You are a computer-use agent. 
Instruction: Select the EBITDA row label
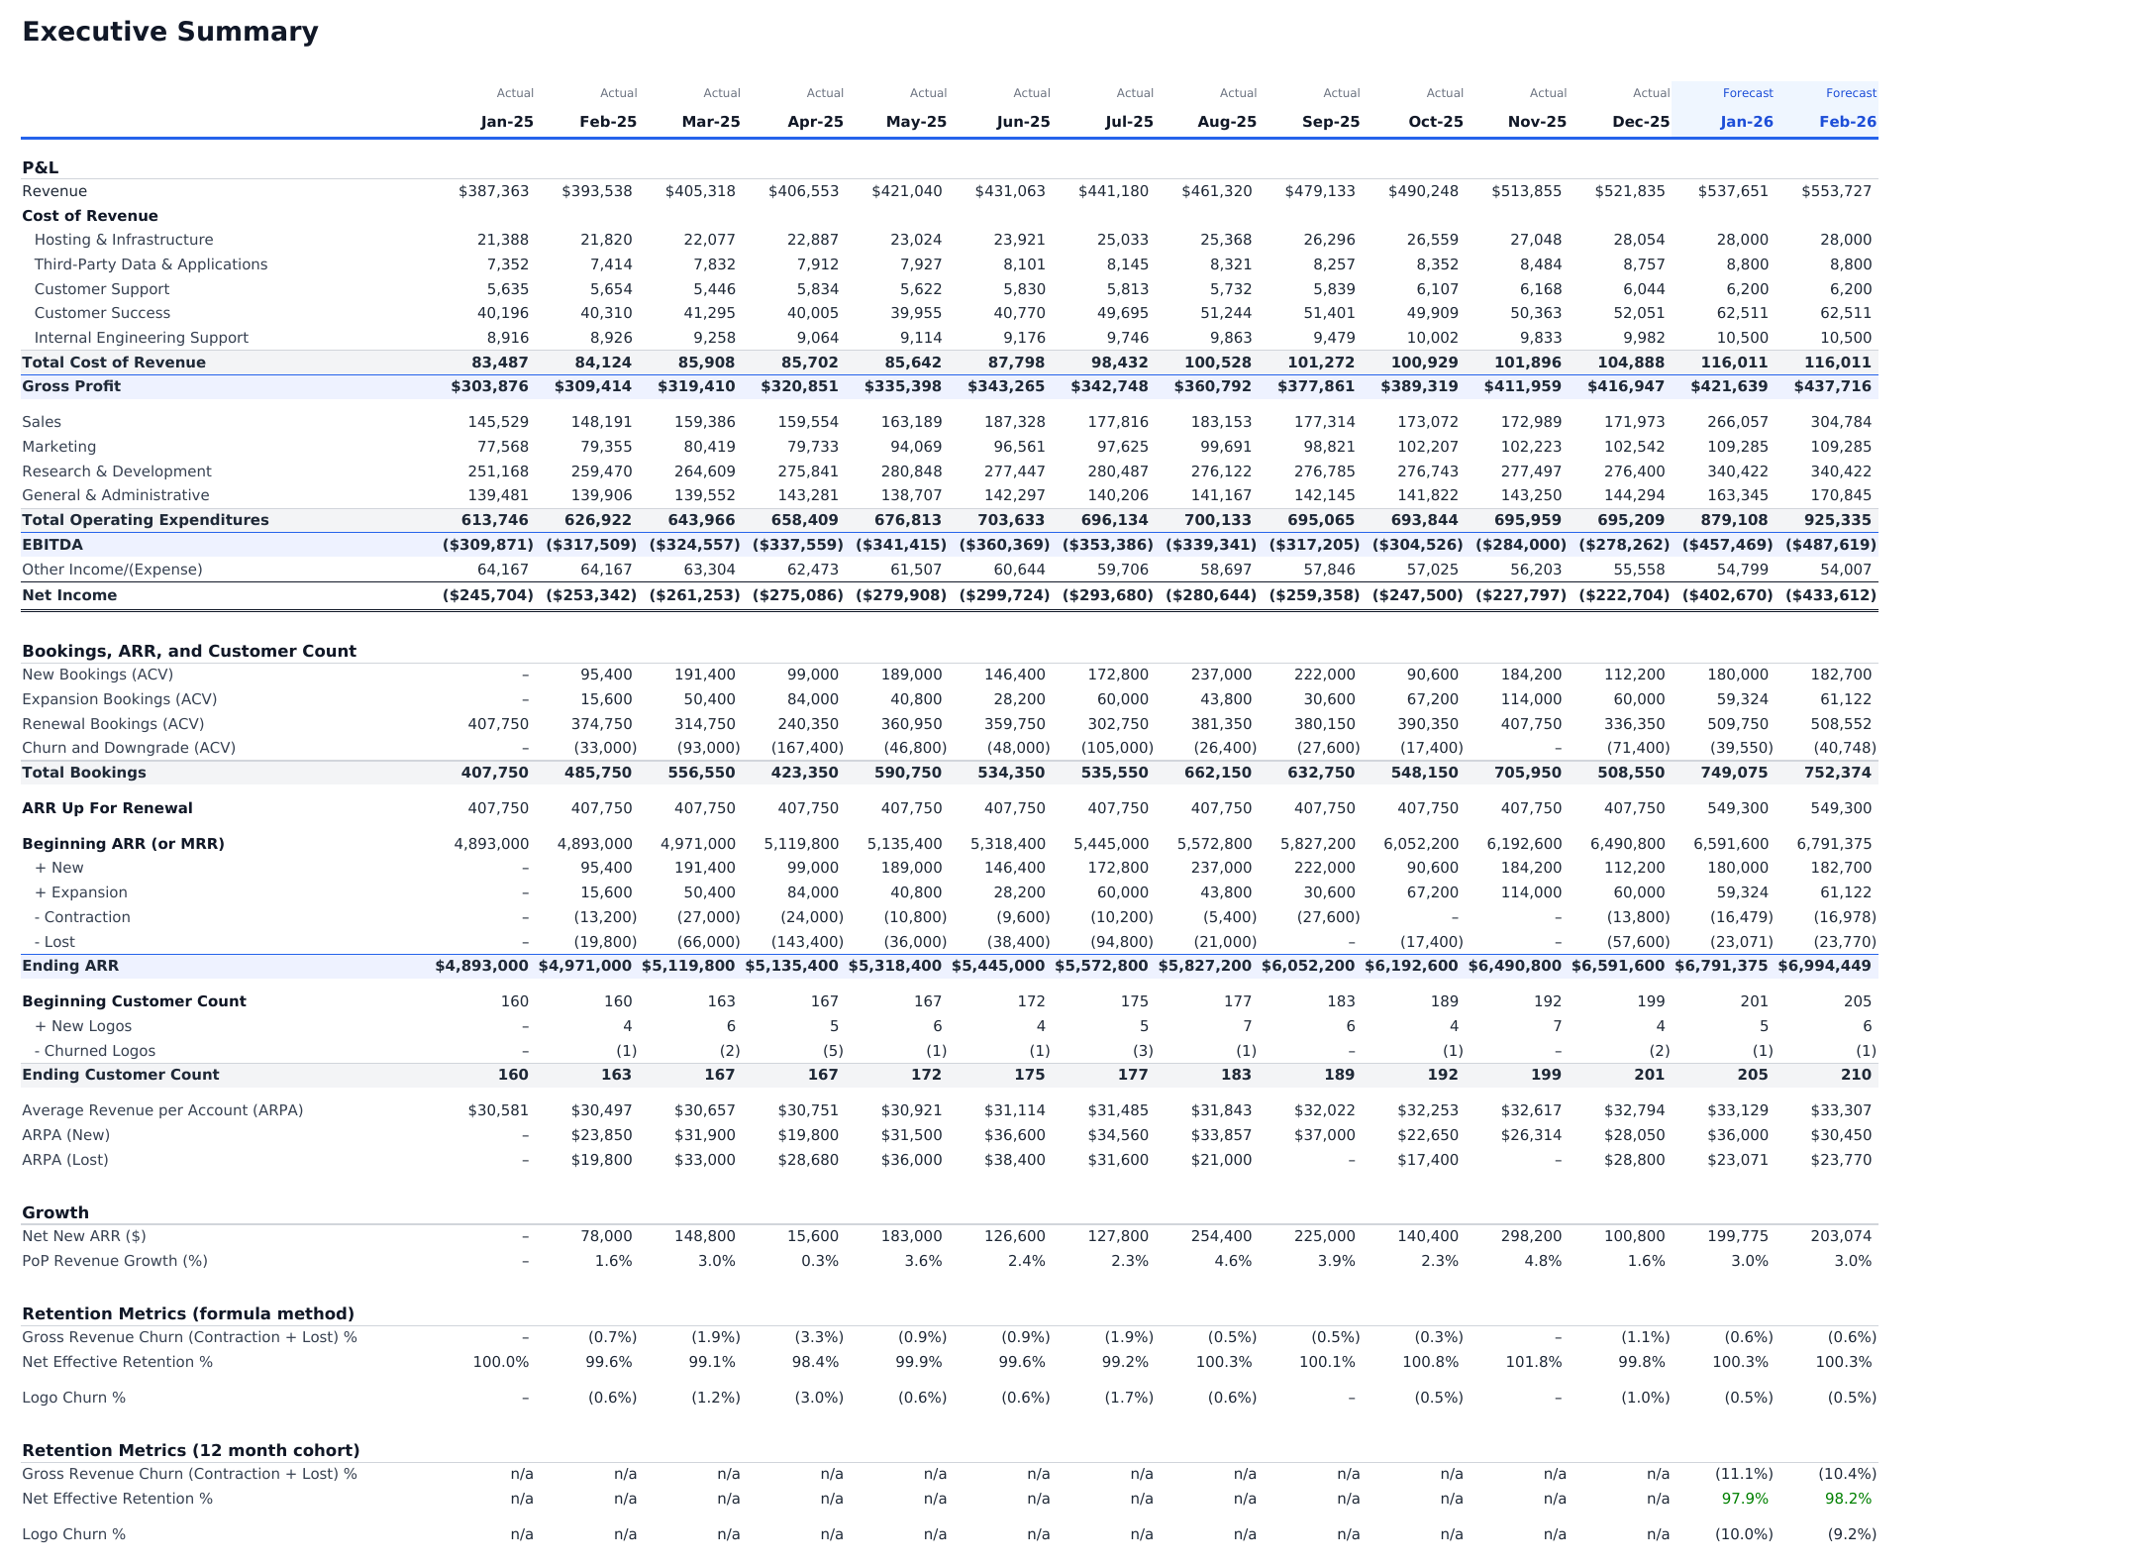coord(52,545)
